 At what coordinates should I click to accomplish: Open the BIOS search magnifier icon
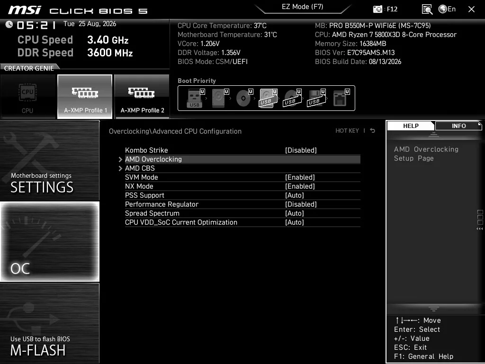pos(427,9)
